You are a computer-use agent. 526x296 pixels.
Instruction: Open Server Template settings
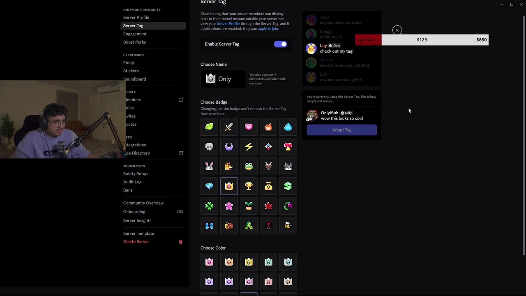[153, 233]
